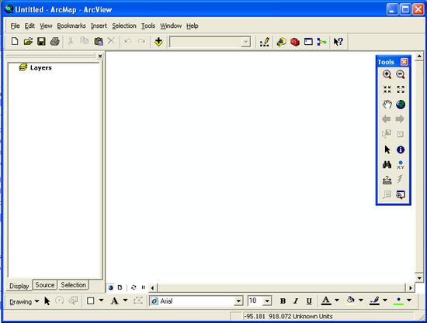Toggle Underline text formatting

tap(309, 301)
